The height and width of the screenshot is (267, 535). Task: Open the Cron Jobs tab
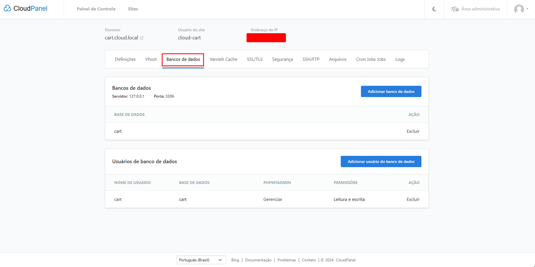tap(370, 59)
